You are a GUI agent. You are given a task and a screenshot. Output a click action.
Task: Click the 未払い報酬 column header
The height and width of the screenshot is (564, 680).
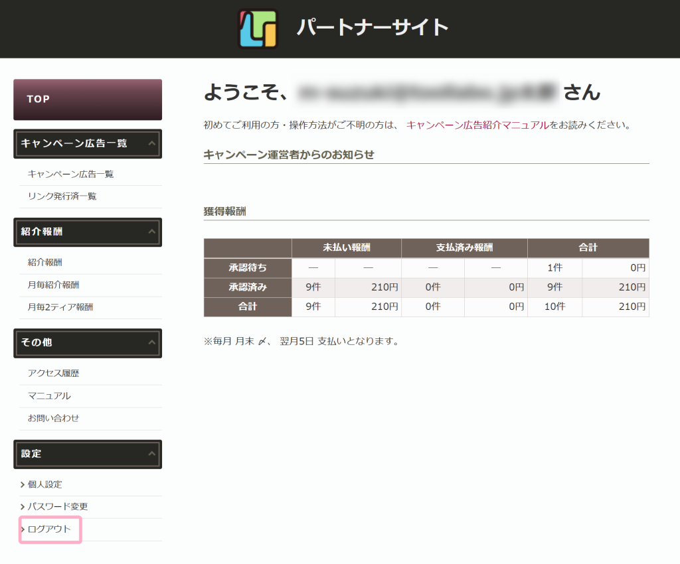[347, 247]
